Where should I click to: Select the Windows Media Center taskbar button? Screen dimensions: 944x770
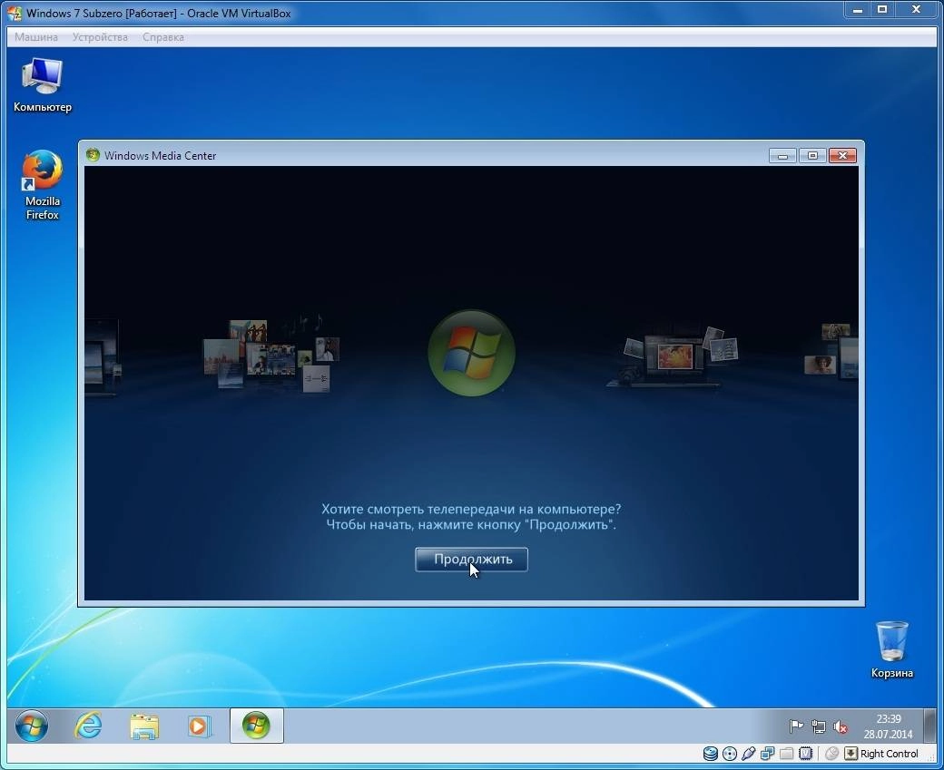(x=257, y=726)
